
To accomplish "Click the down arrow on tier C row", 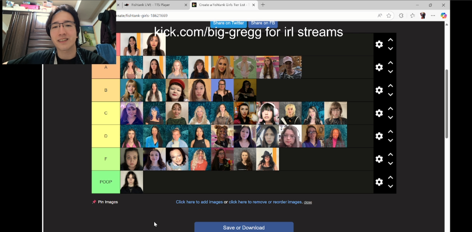I will [391, 117].
